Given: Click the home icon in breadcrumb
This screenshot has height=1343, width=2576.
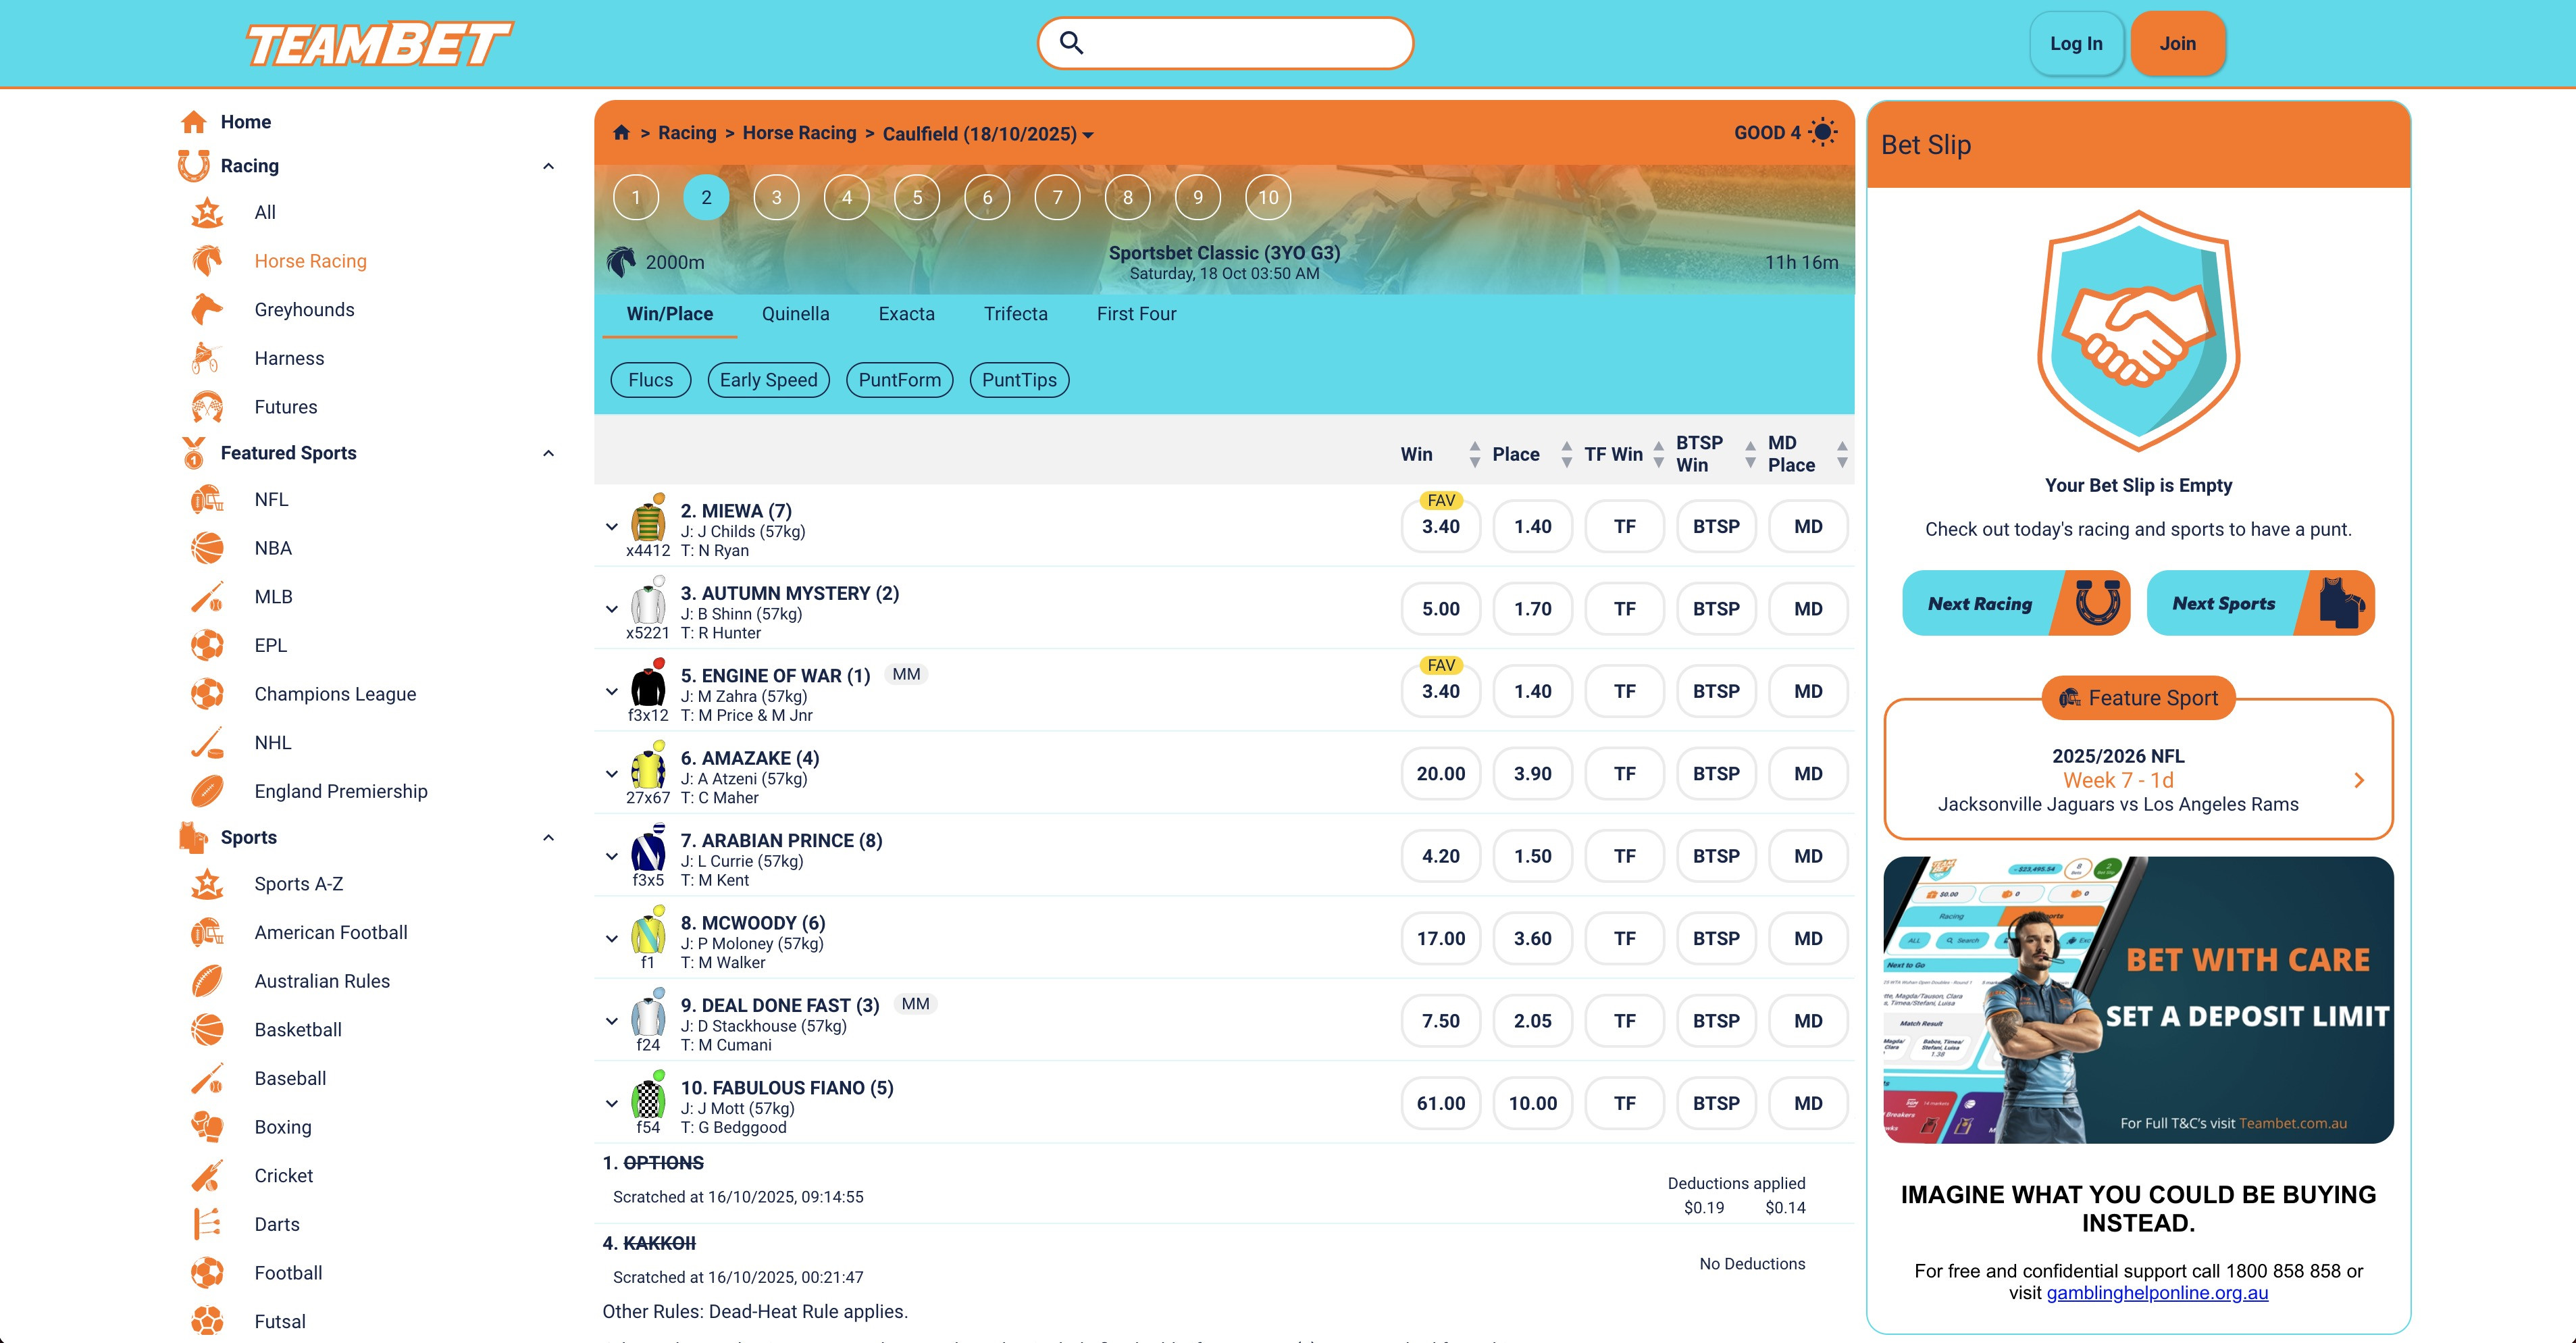Looking at the screenshot, I should tap(621, 133).
